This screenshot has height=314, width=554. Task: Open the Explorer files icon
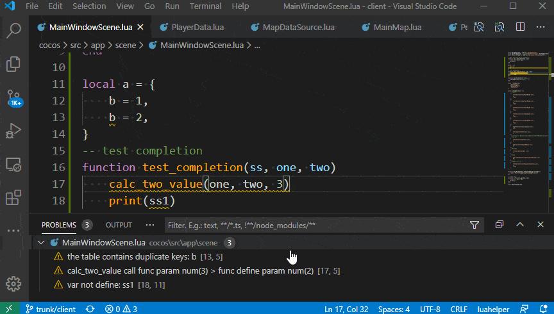[13, 64]
